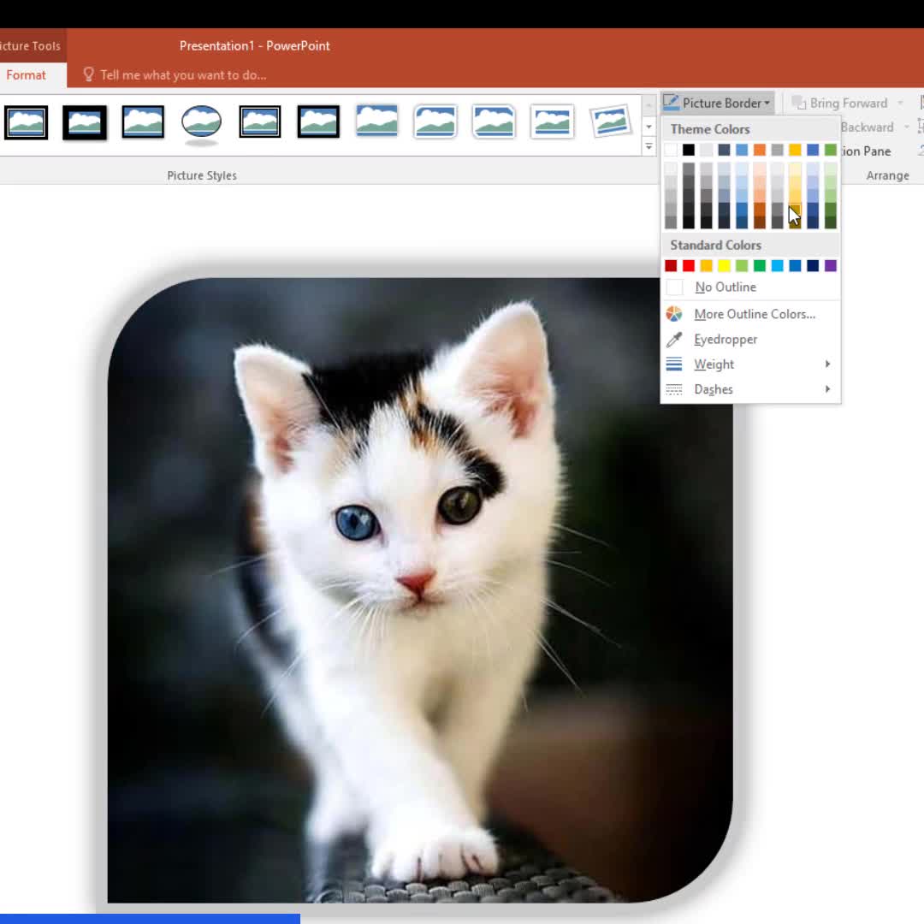
Task: Click the Tell me lightbulb icon
Action: 88,74
